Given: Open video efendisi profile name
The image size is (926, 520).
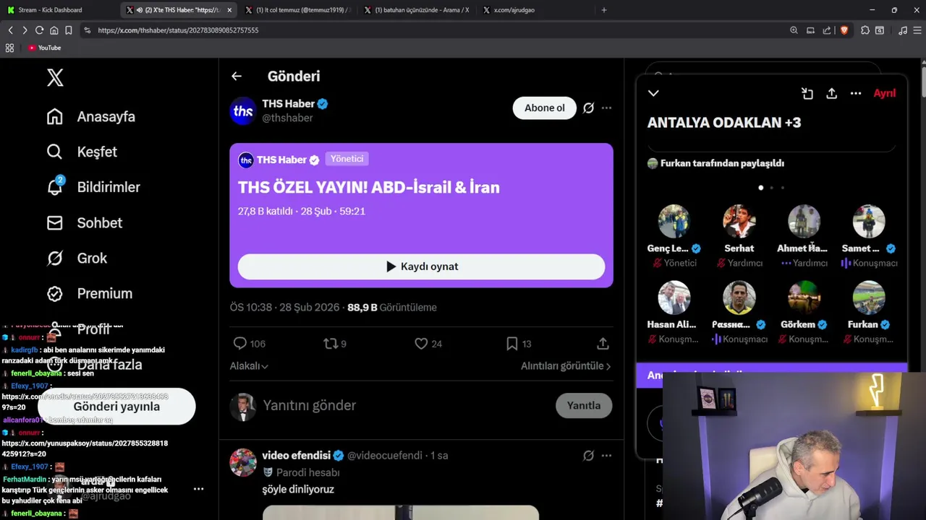Looking at the screenshot, I should (296, 455).
